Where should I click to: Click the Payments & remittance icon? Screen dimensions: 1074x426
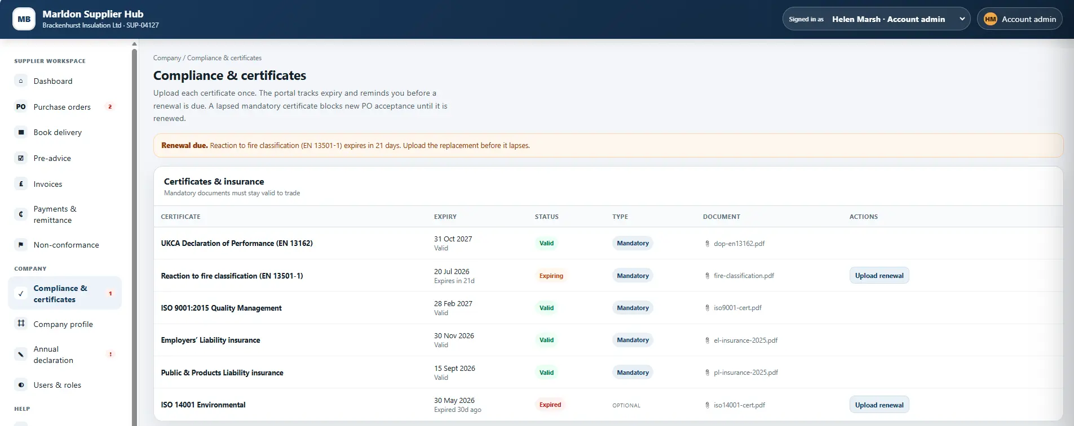[x=21, y=214]
